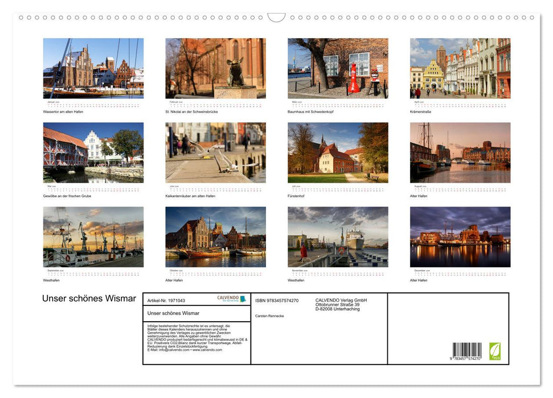Viewport: 553px width, 398px height.
Task: Click the author name Carsten Rennecke
Action: click(273, 315)
